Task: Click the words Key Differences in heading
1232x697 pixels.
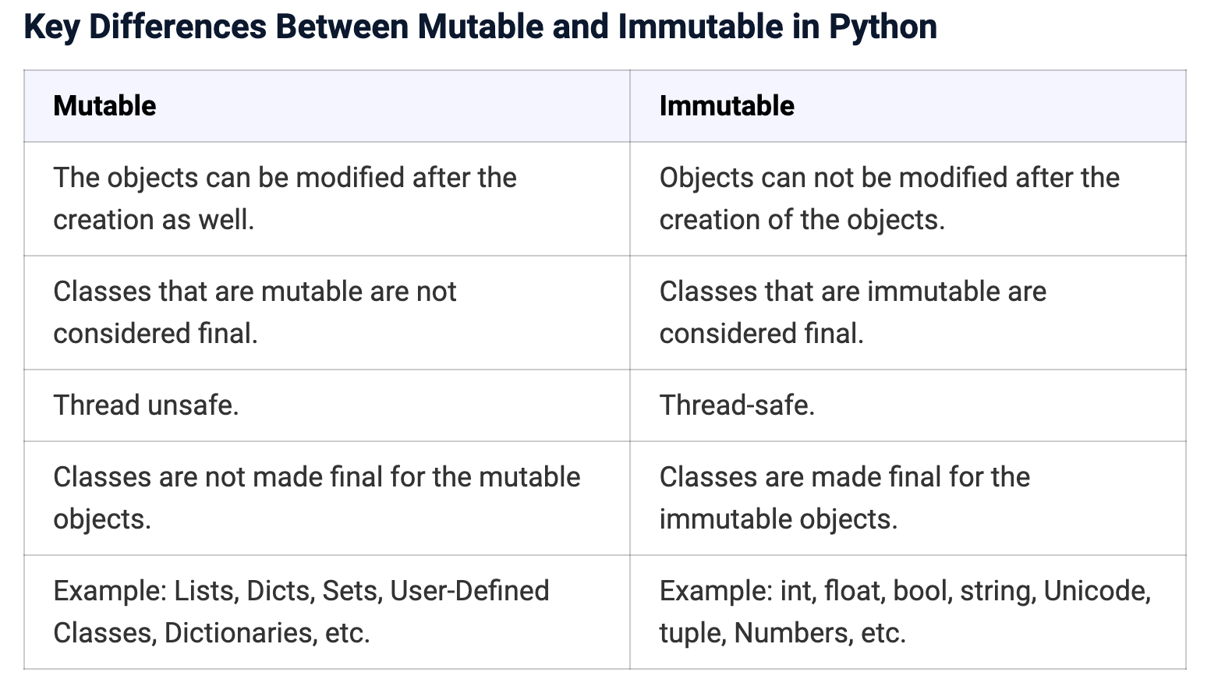Action: (x=145, y=28)
